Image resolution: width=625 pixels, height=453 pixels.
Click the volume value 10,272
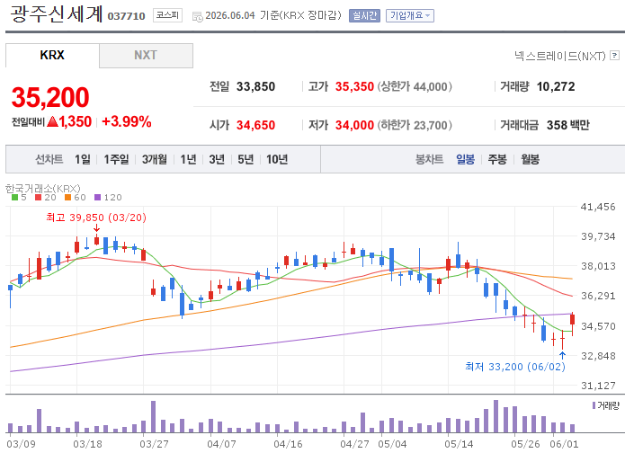click(x=556, y=86)
